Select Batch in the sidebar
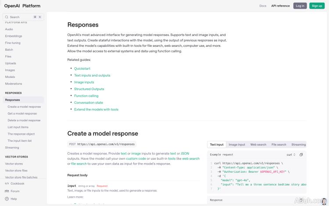The height and width of the screenshot is (206, 329). point(9,49)
